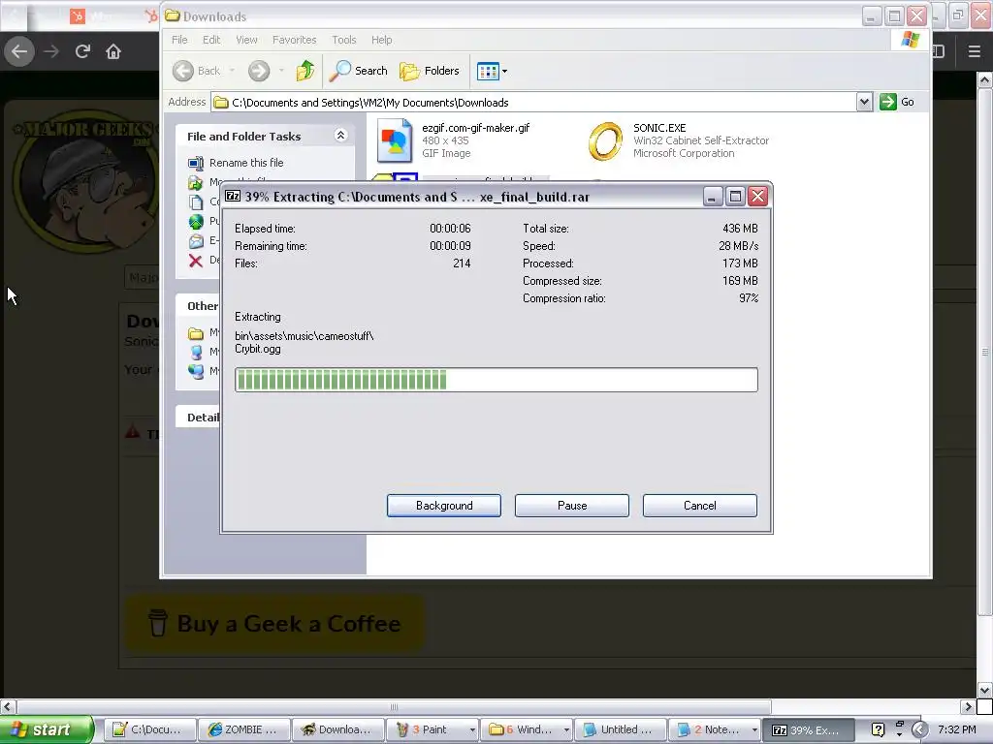Open the Favorites menu

tap(295, 40)
